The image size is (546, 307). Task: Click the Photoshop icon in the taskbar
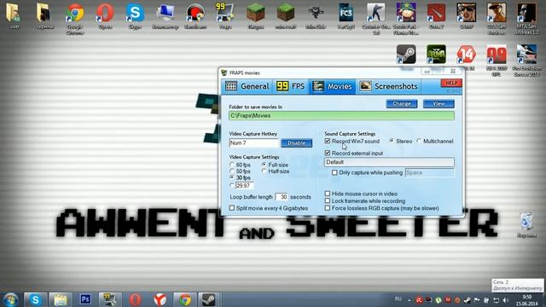point(85,299)
